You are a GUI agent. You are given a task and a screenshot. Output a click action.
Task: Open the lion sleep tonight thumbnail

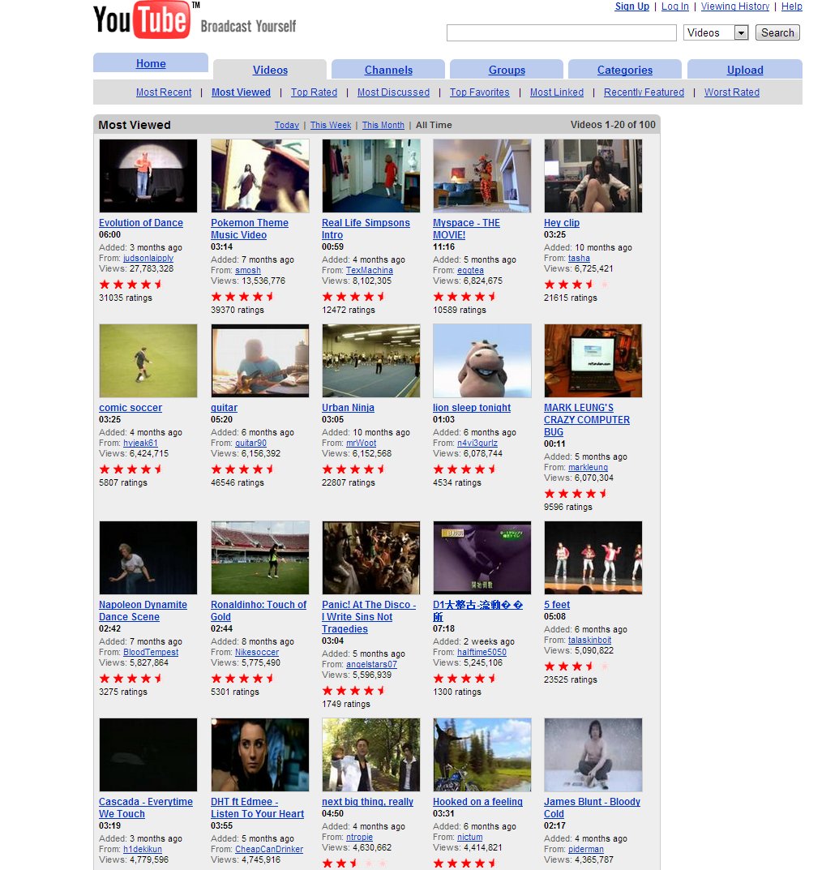482,361
